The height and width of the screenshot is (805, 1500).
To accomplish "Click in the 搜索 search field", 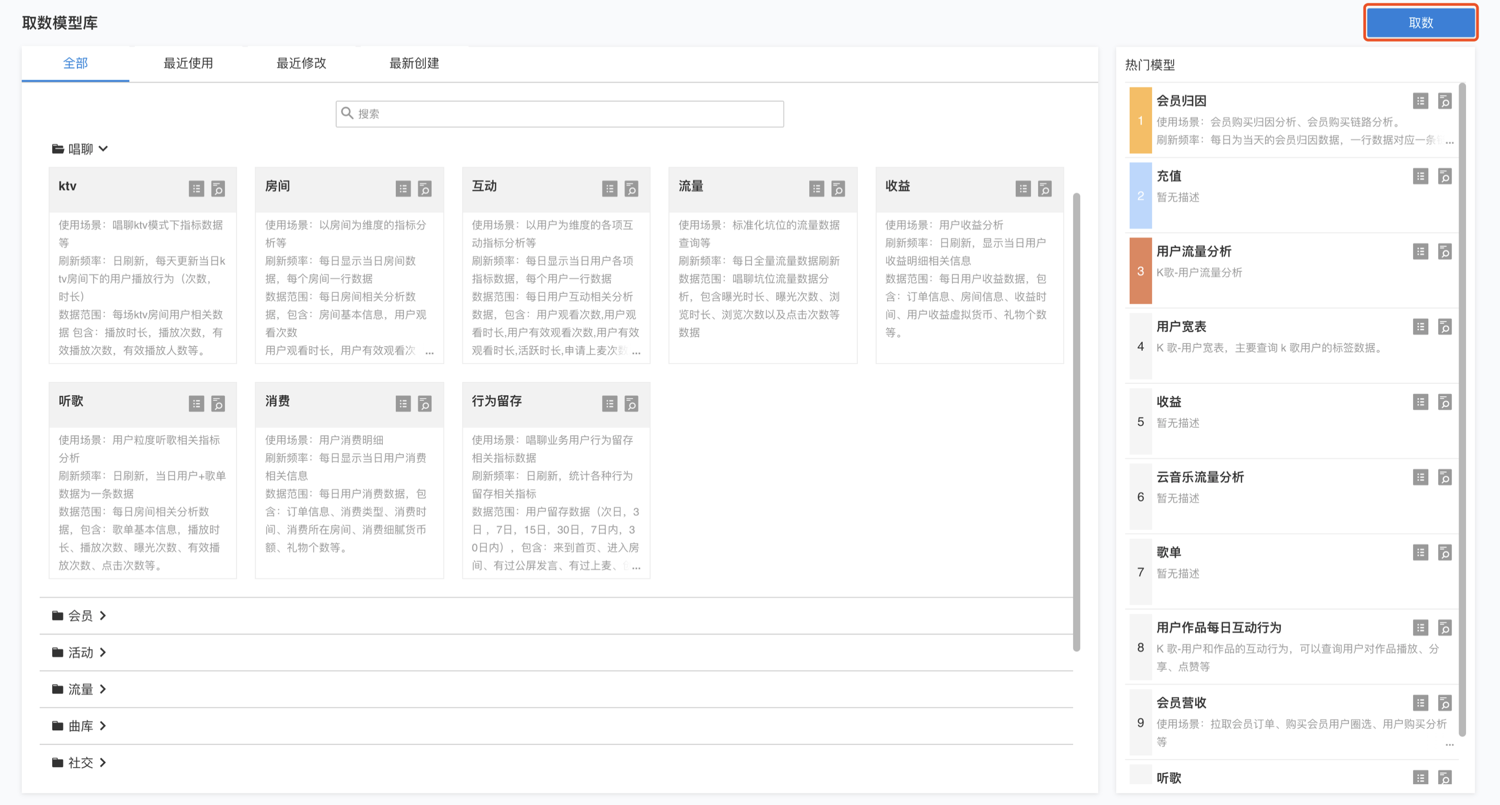I will coord(560,113).
